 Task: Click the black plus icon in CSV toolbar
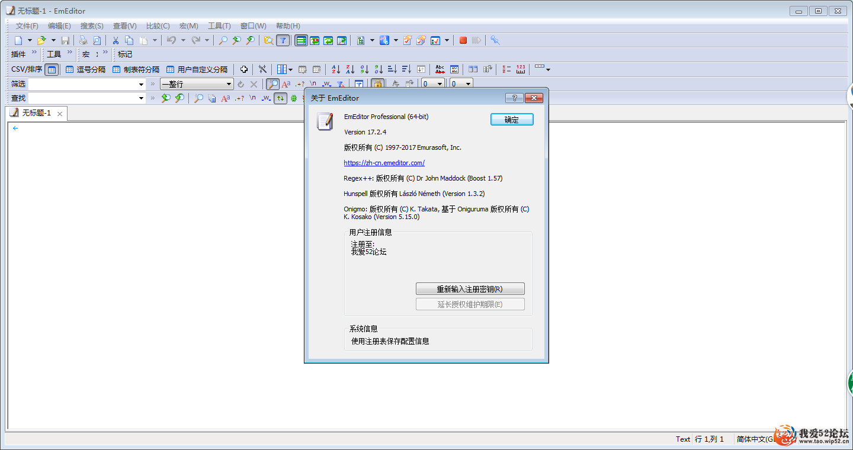coord(243,69)
